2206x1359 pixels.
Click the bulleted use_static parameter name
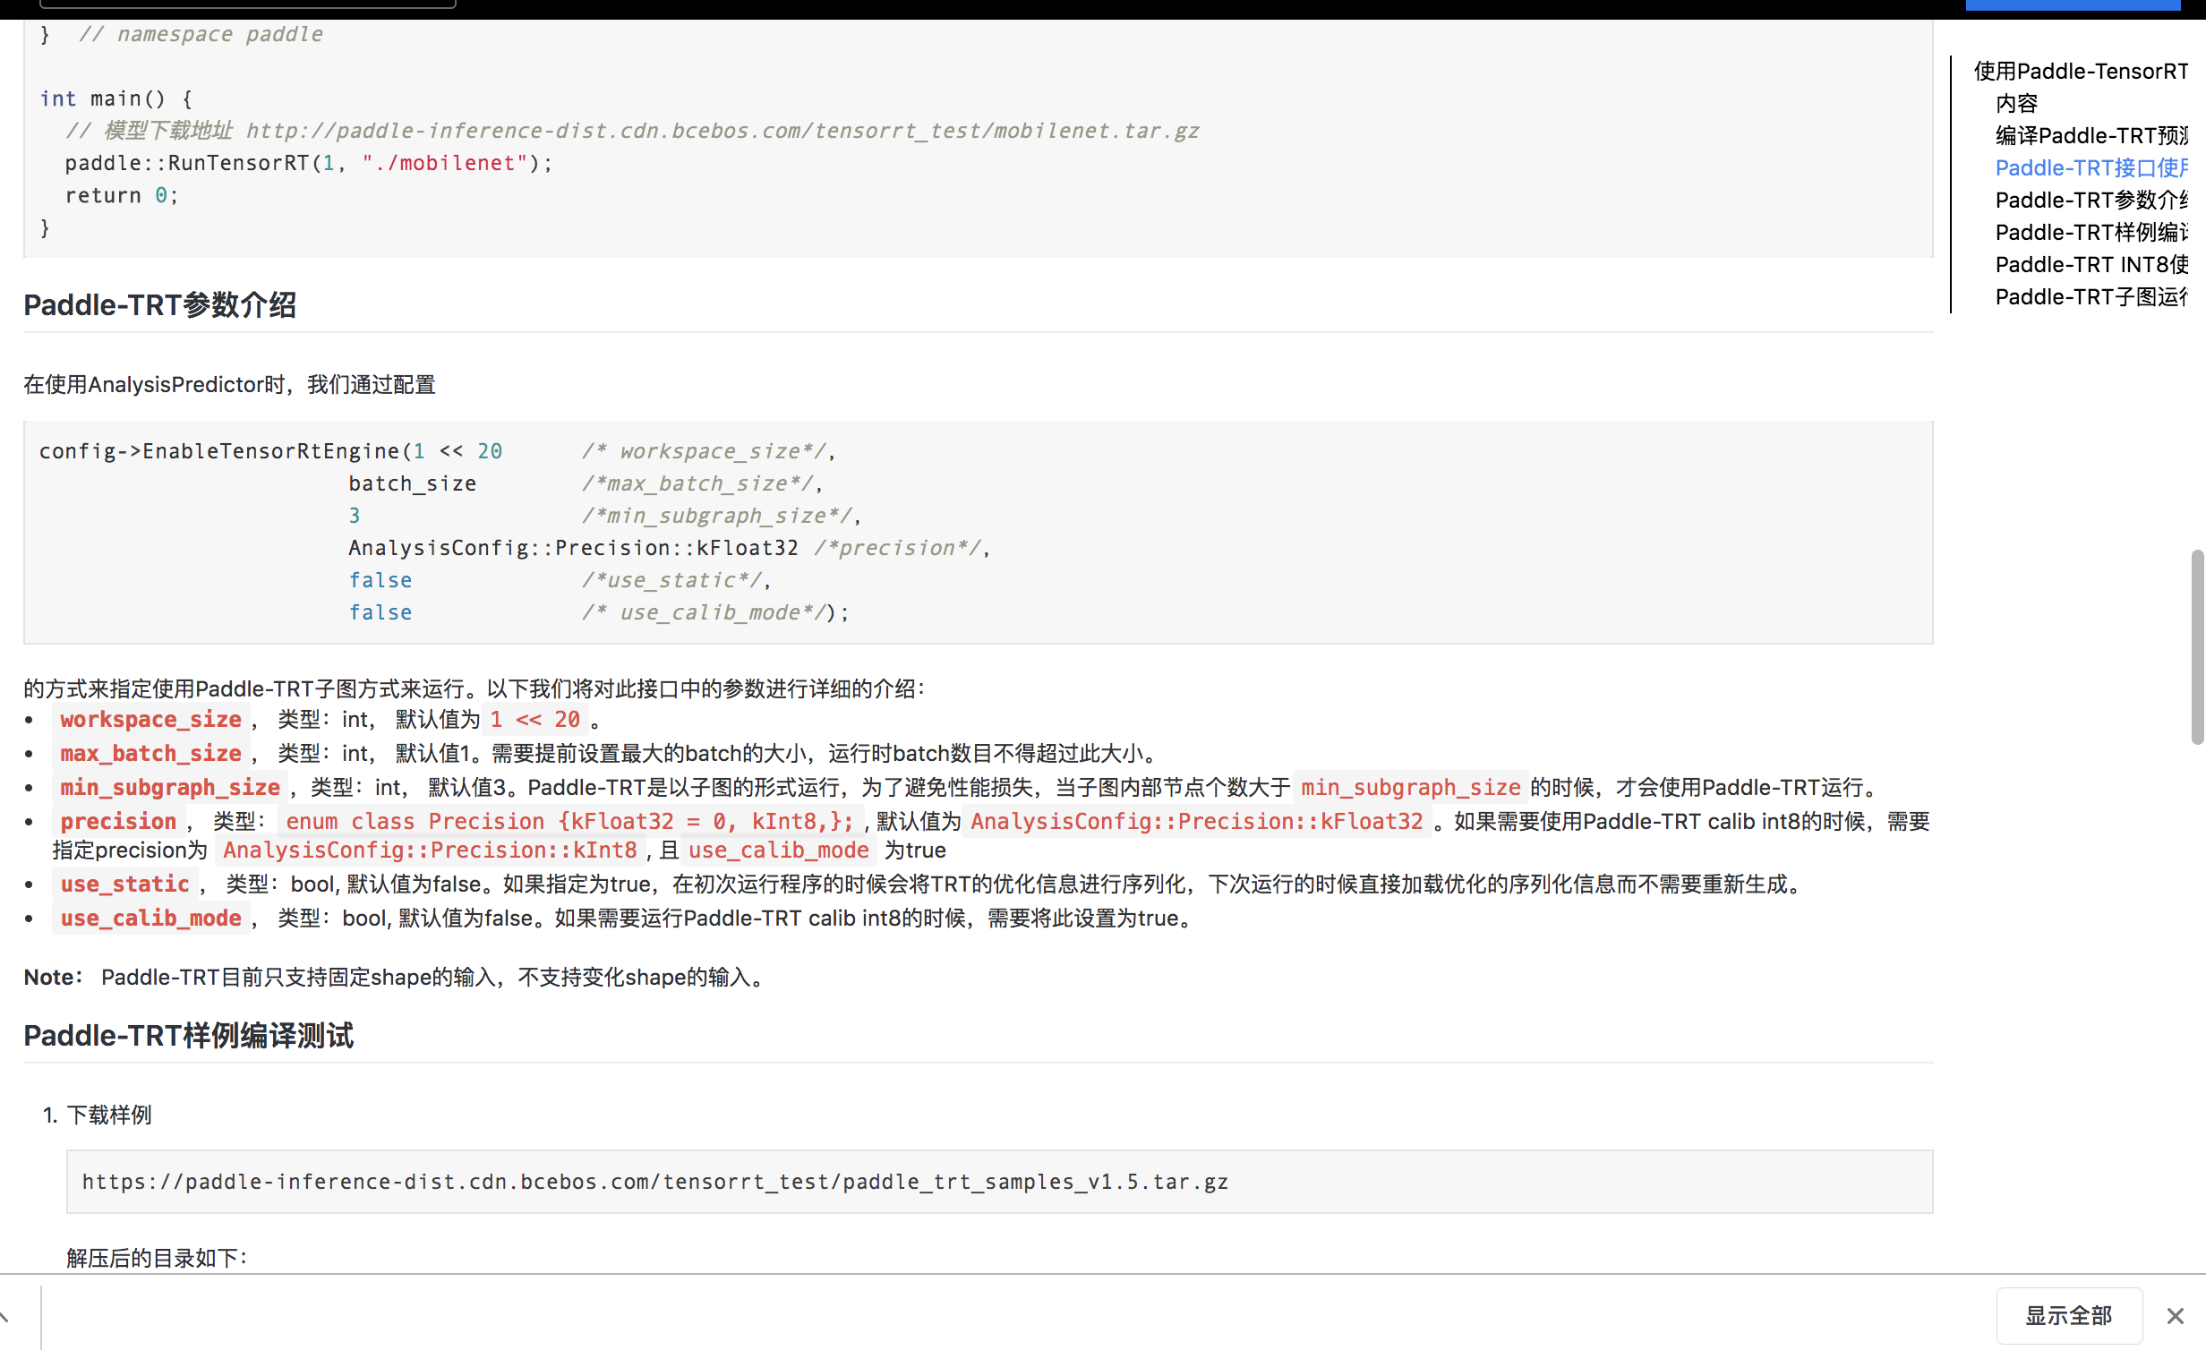125,885
